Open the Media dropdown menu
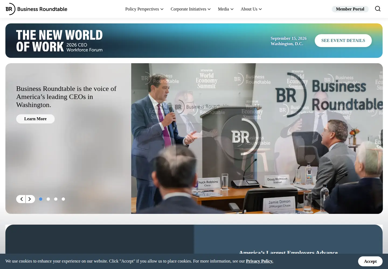 [x=226, y=9]
